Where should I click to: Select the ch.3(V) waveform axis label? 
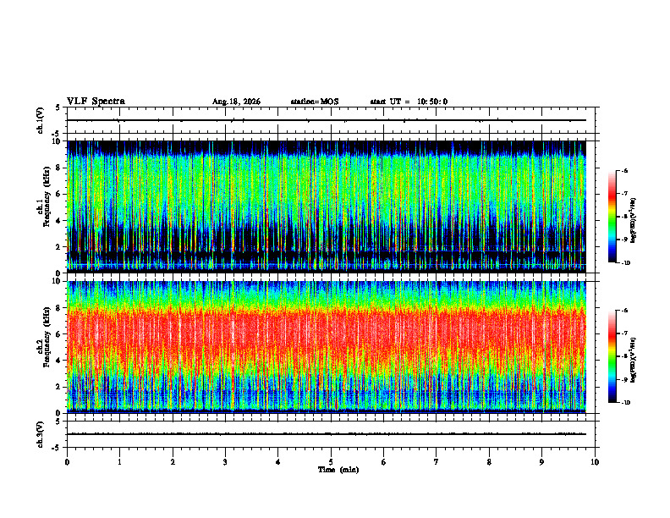[x=41, y=434]
